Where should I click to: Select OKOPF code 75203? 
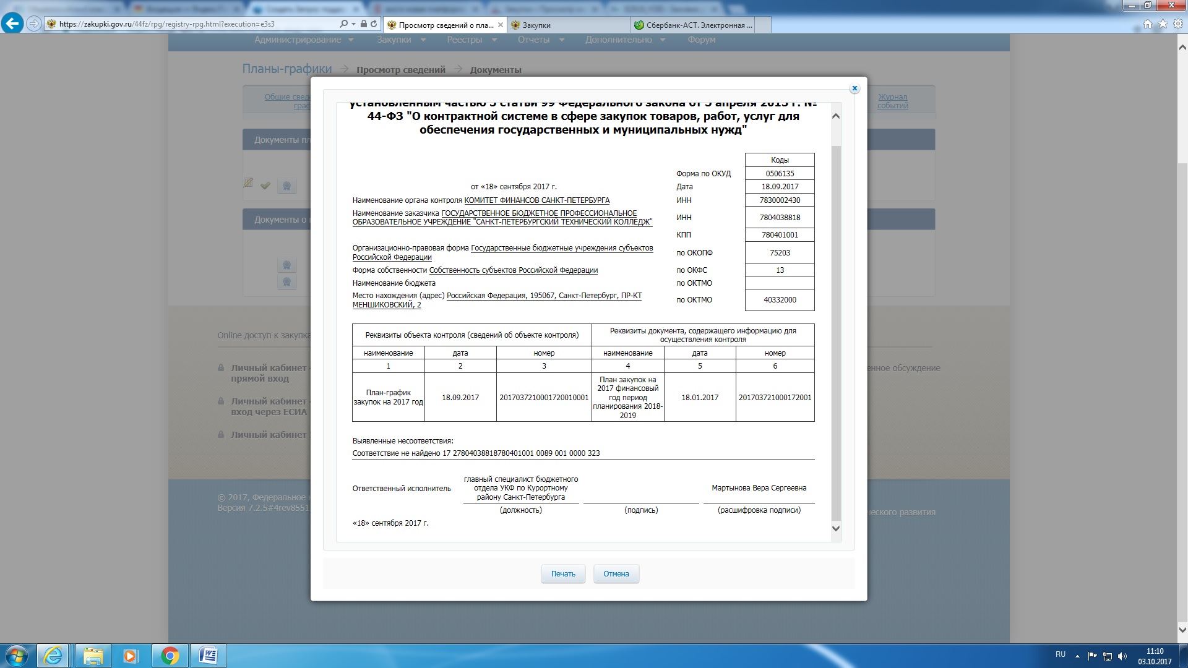[x=780, y=253]
